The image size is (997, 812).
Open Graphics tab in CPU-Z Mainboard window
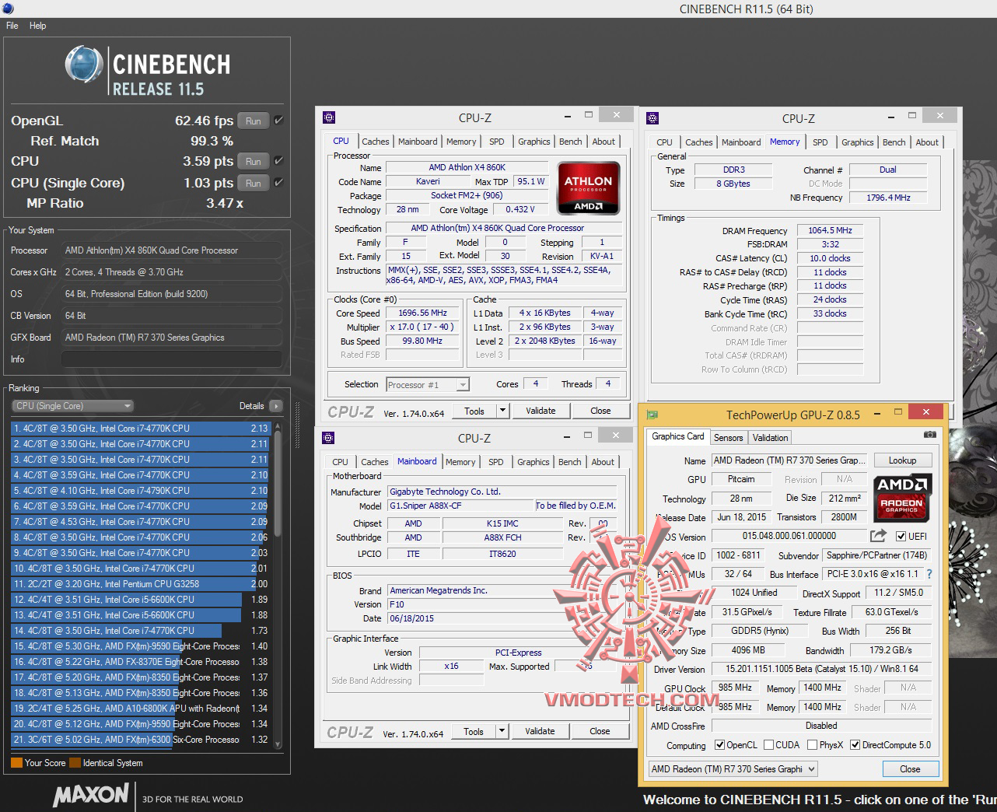(533, 462)
